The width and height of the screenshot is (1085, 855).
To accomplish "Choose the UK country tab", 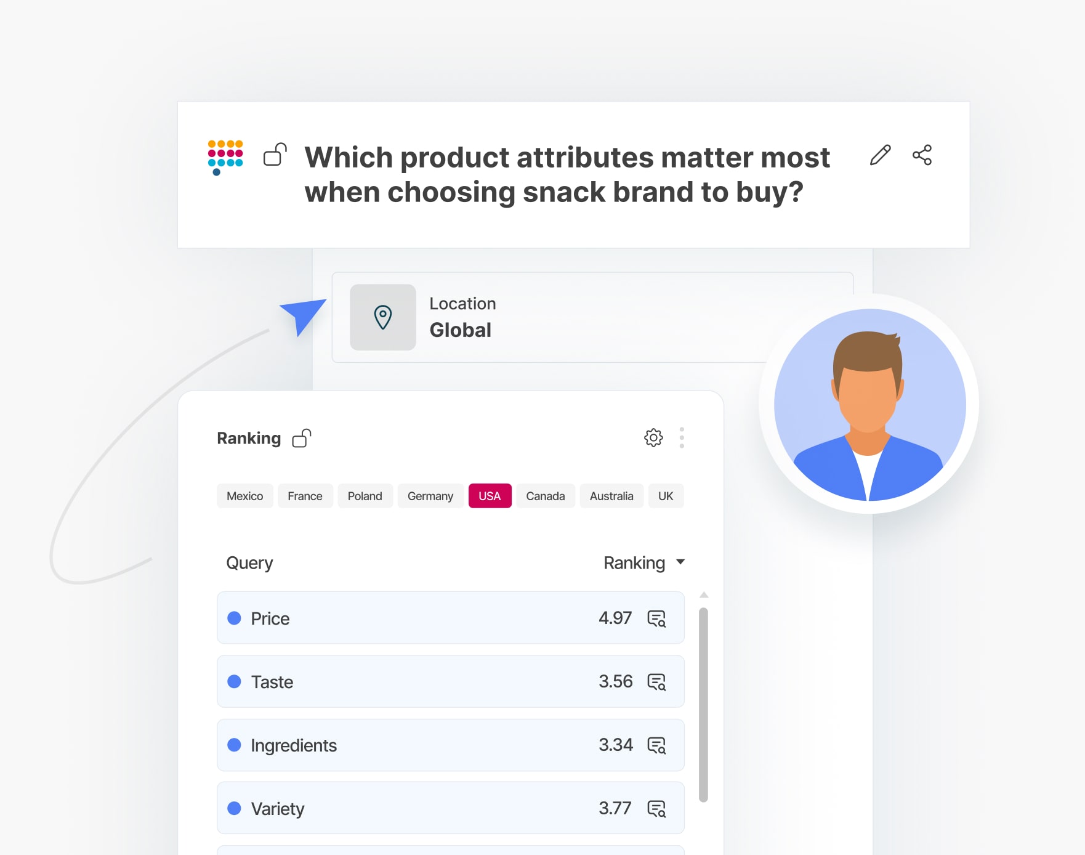I will tap(665, 496).
